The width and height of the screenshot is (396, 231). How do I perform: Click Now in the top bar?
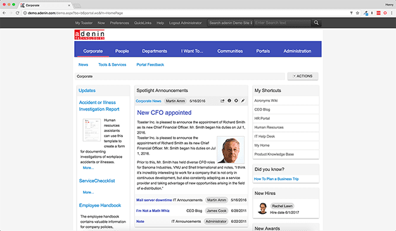click(101, 23)
